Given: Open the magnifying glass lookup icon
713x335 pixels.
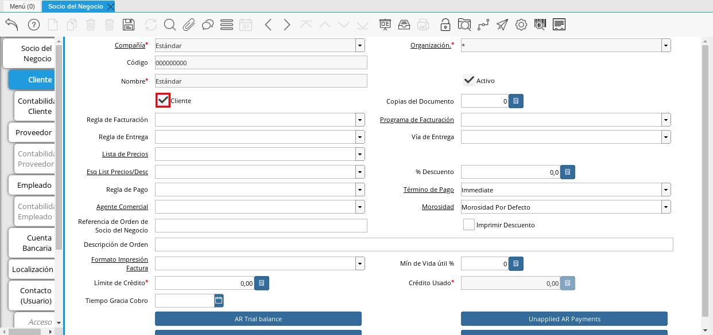Looking at the screenshot, I should pyautogui.click(x=169, y=25).
